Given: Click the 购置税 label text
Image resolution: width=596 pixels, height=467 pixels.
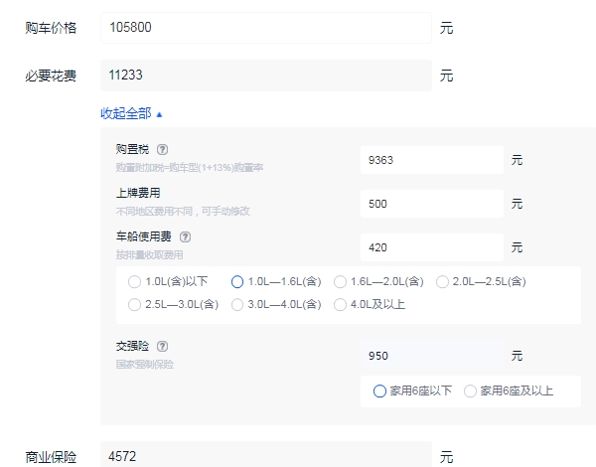Looking at the screenshot, I should (133, 149).
